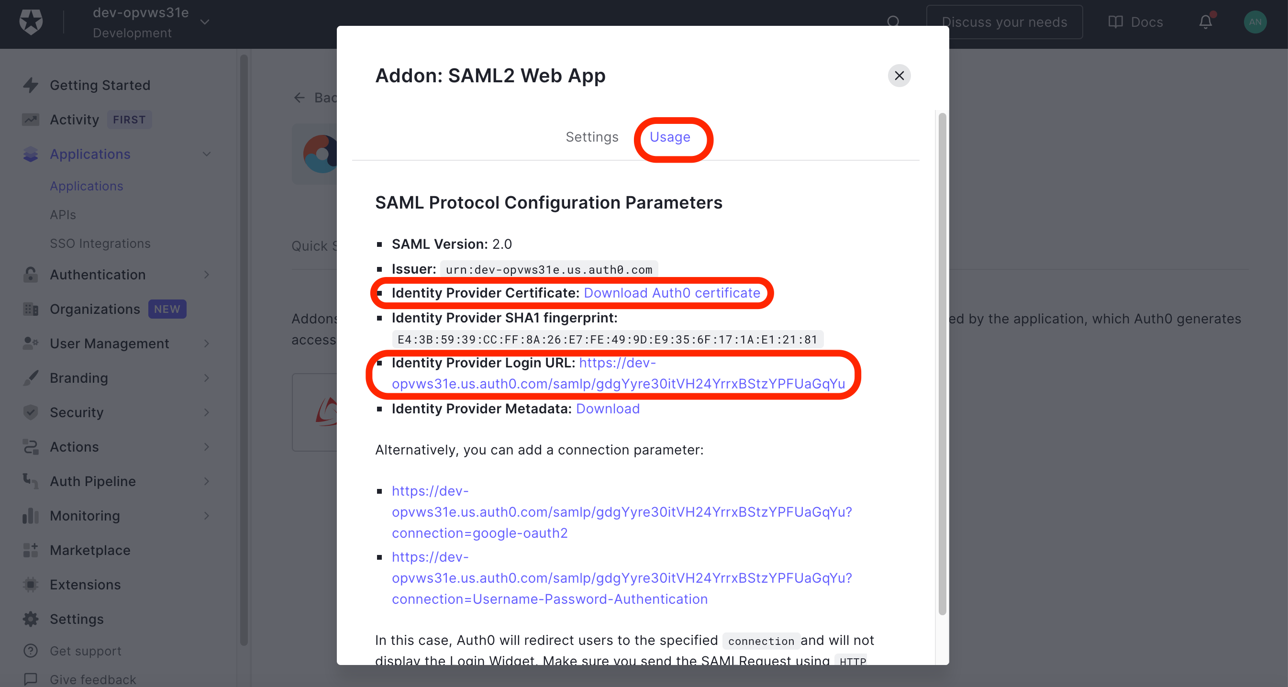Select the Branding paintbrush icon
The width and height of the screenshot is (1288, 687).
(30, 378)
